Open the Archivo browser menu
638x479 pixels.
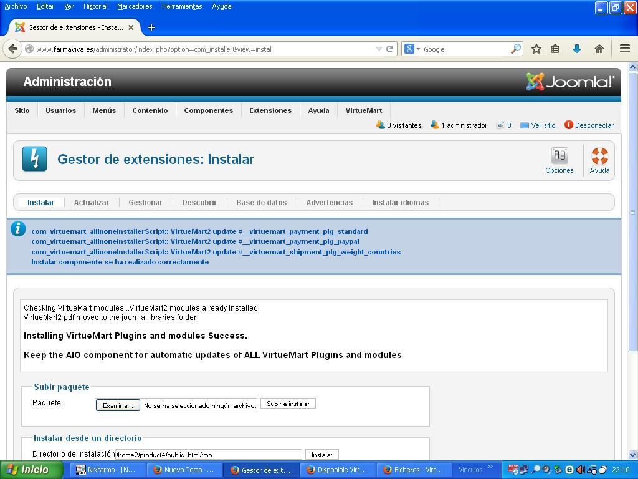coord(16,6)
